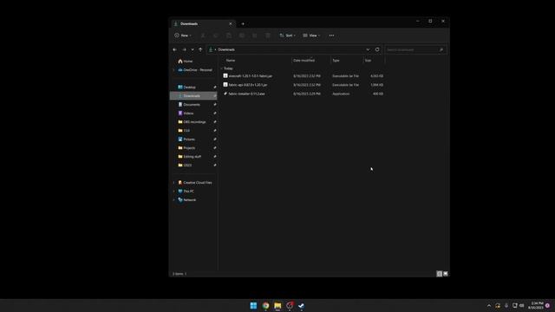Viewport: 555px width, 312px height.
Task: Click the Copy toolbar icon
Action: [216, 36]
